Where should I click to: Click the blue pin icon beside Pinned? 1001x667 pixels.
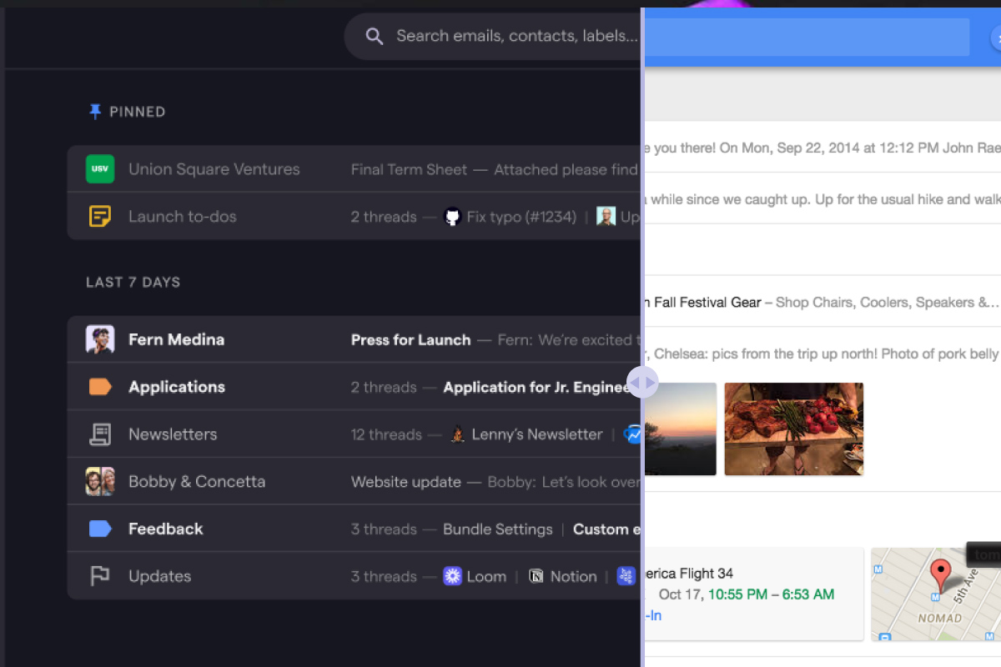click(95, 111)
